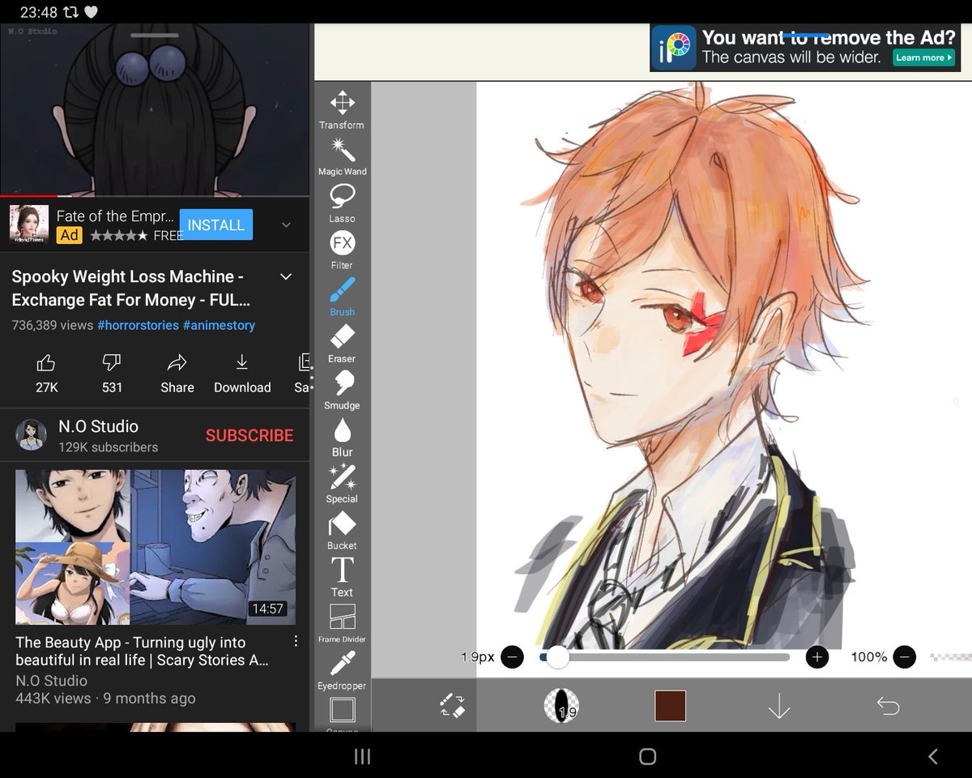
Task: Tap the brush/eraser switch icon
Action: (x=452, y=705)
